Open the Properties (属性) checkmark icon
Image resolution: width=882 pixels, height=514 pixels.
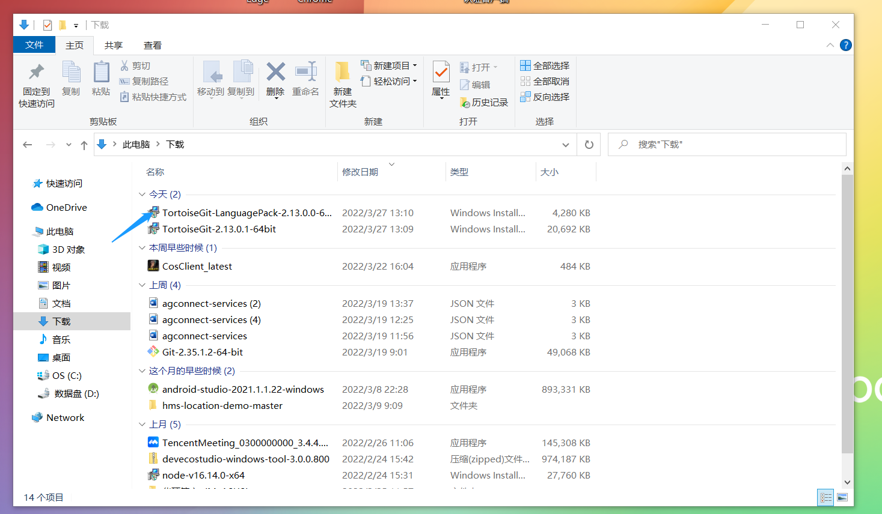(441, 72)
